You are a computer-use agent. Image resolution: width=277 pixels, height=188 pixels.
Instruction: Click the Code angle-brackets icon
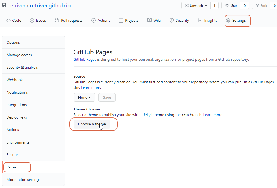point(8,21)
